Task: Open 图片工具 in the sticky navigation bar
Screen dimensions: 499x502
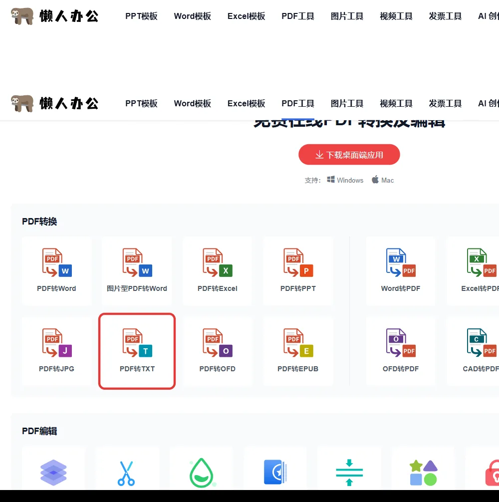Action: [x=347, y=103]
